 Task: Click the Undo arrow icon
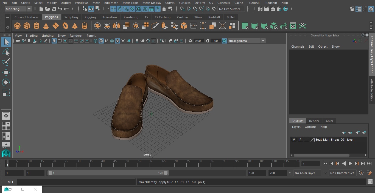tap(60, 9)
